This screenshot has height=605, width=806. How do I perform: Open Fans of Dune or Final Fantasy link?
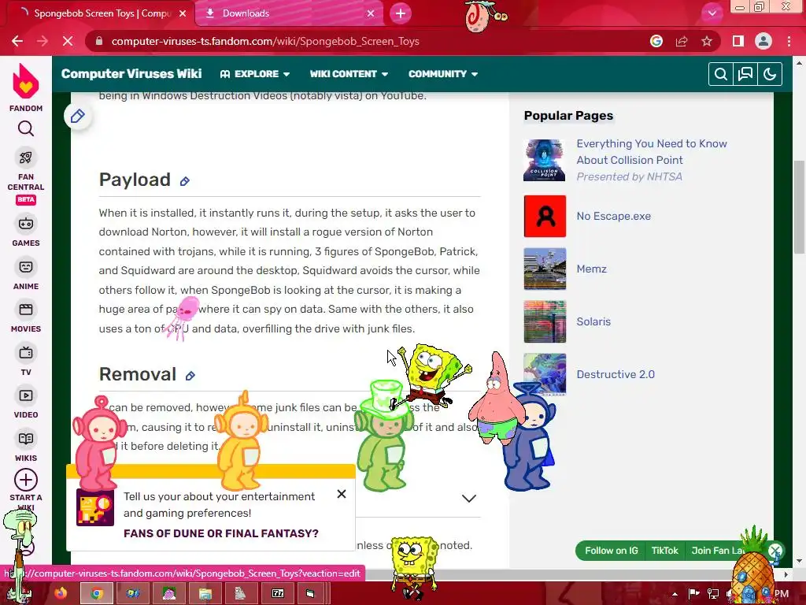tap(221, 533)
